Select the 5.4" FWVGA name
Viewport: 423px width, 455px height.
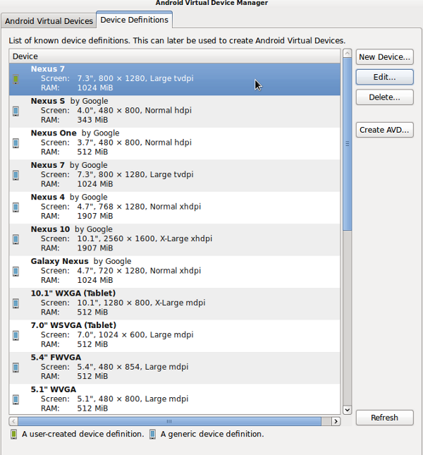56,358
